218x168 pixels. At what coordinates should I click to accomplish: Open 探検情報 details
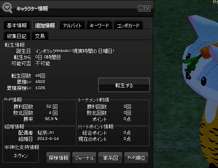pyautogui.click(x=58, y=158)
